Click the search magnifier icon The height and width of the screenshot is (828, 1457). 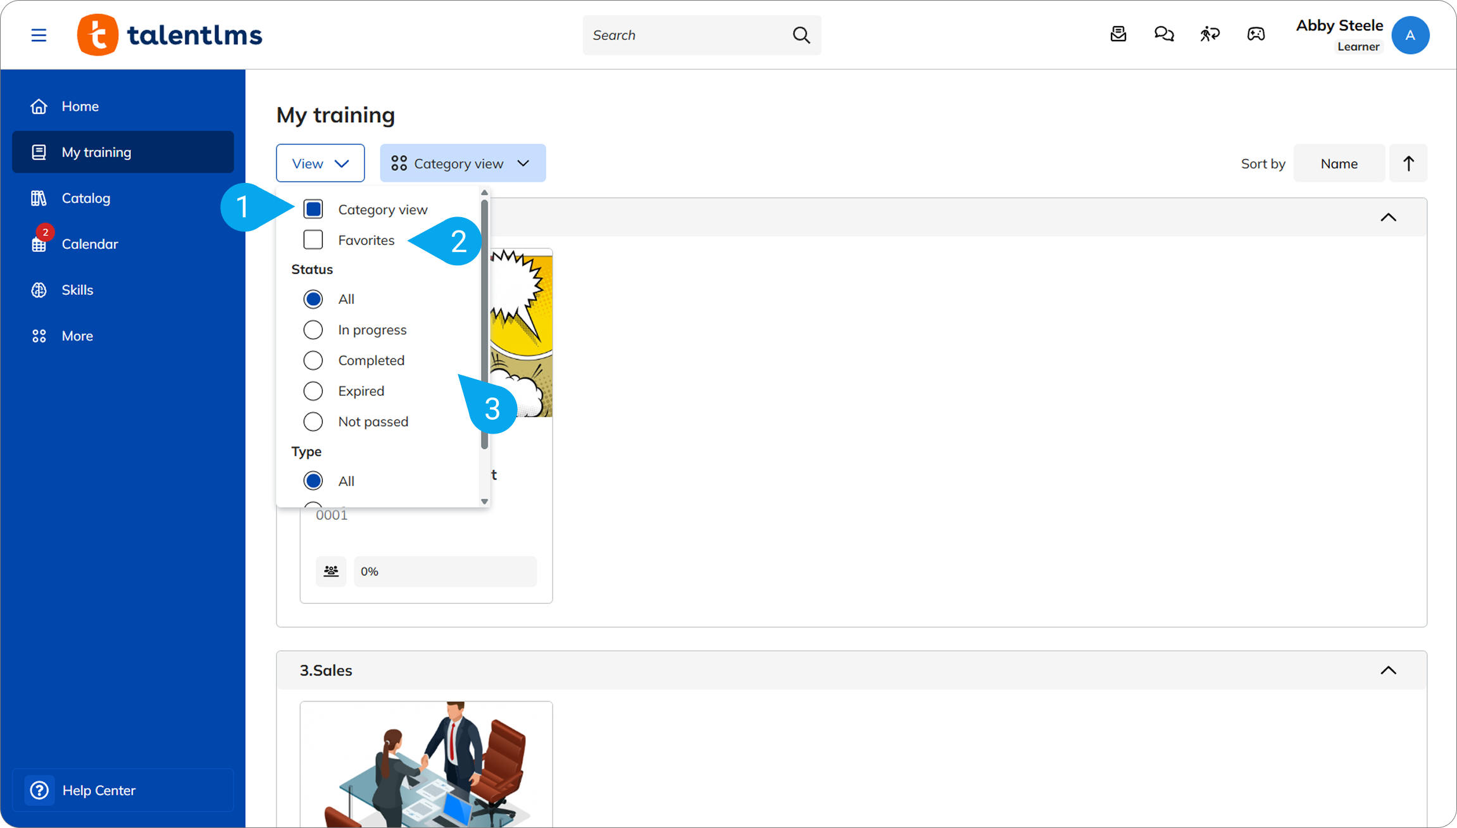(801, 35)
